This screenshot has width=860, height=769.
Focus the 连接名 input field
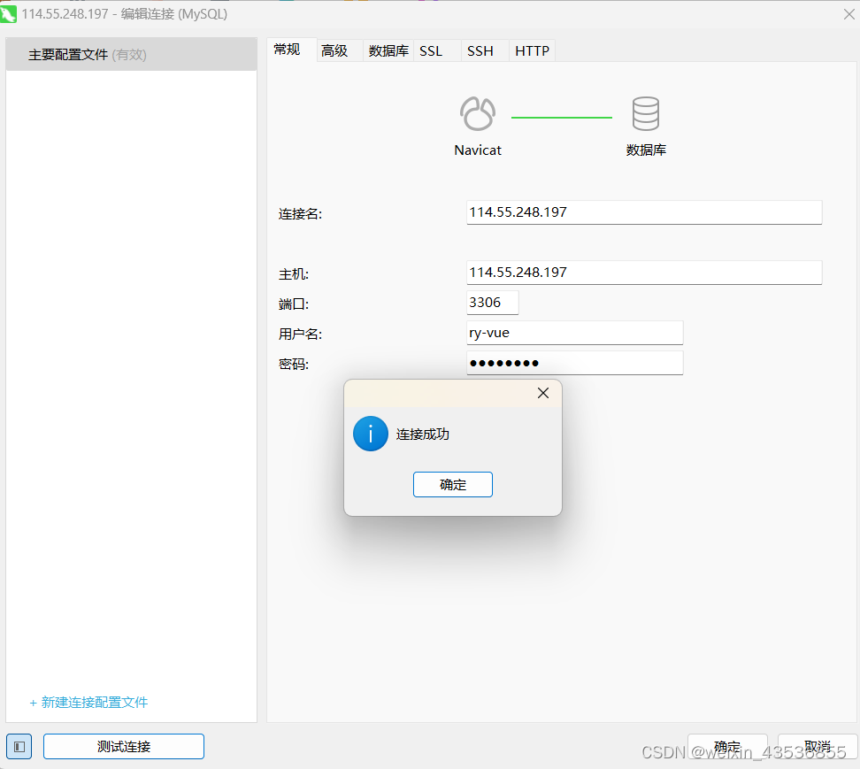click(644, 212)
